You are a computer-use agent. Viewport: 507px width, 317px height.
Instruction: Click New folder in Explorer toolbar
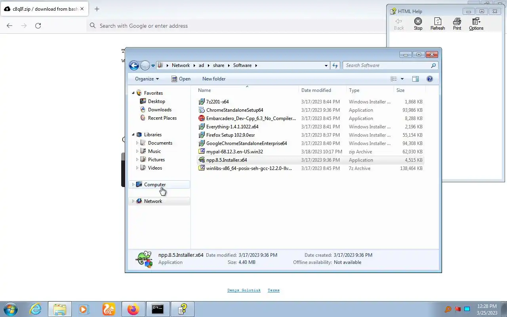(x=214, y=79)
